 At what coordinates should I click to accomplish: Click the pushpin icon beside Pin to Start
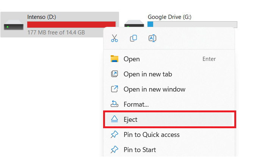[114, 150]
